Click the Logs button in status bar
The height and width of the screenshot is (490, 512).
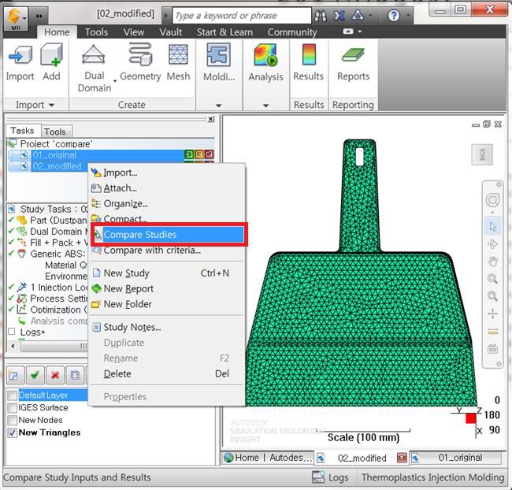click(x=331, y=477)
